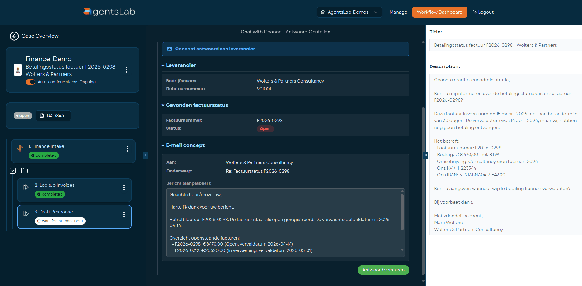Click inside the Bericht message textarea
582x286 pixels.
click(283, 222)
